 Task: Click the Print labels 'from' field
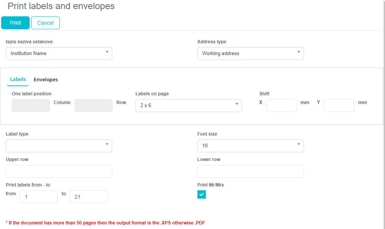(x=38, y=197)
